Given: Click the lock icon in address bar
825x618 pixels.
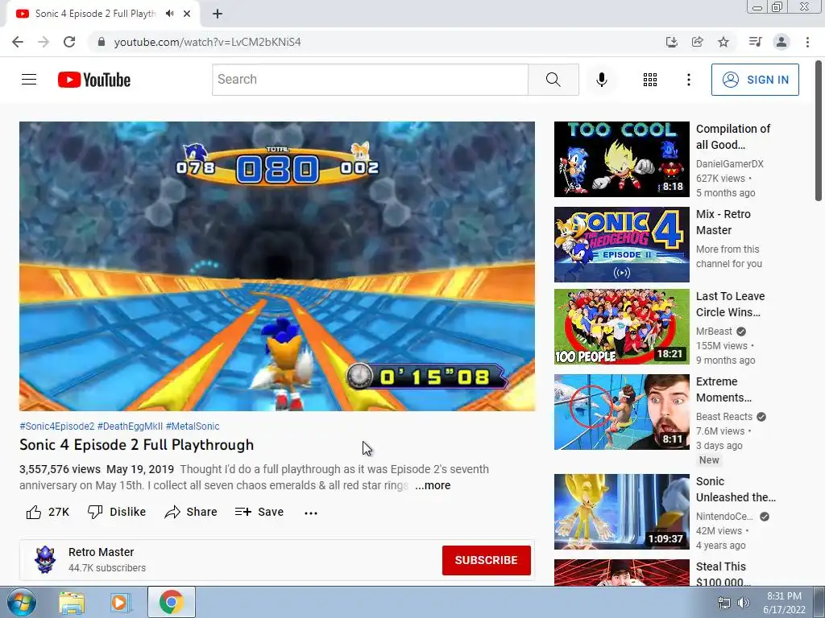Looking at the screenshot, I should pos(102,42).
